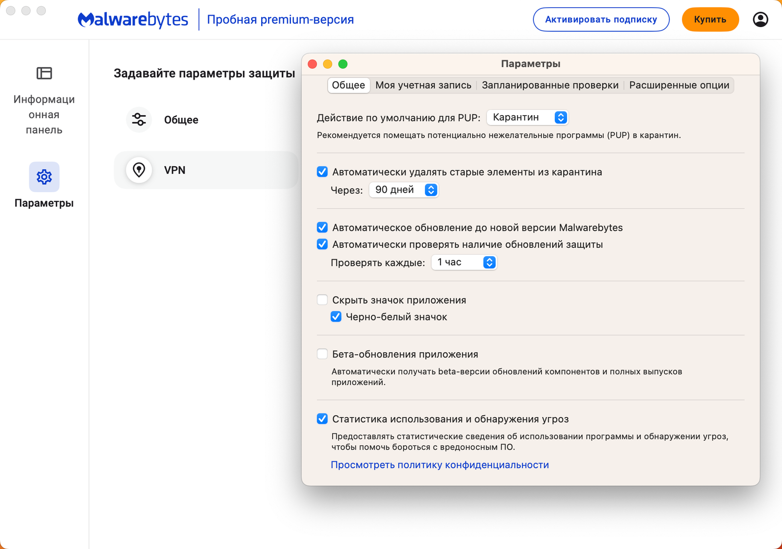
Task: Open the dashboard panel icon in sidebar
Action: point(44,73)
